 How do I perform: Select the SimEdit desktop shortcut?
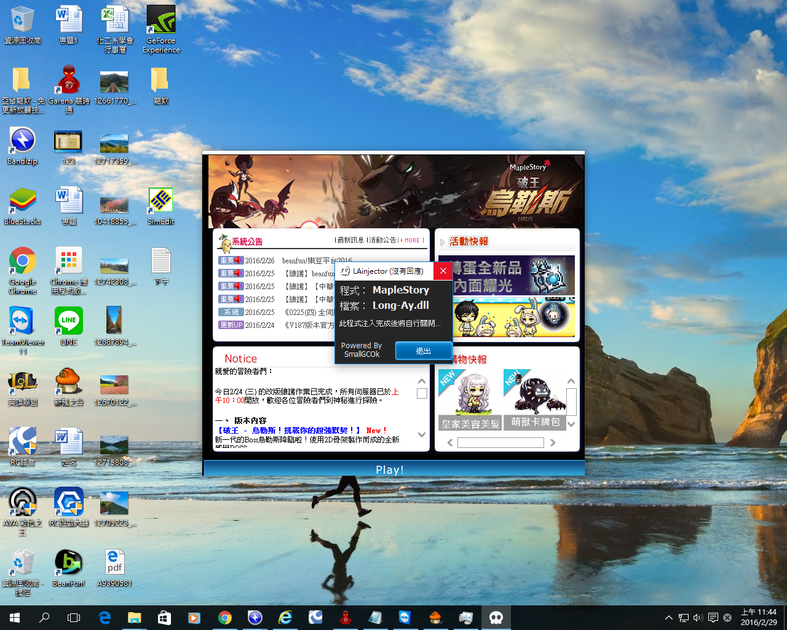[160, 206]
